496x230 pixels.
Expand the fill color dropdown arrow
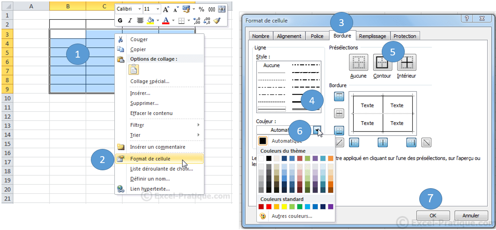[x=158, y=20]
